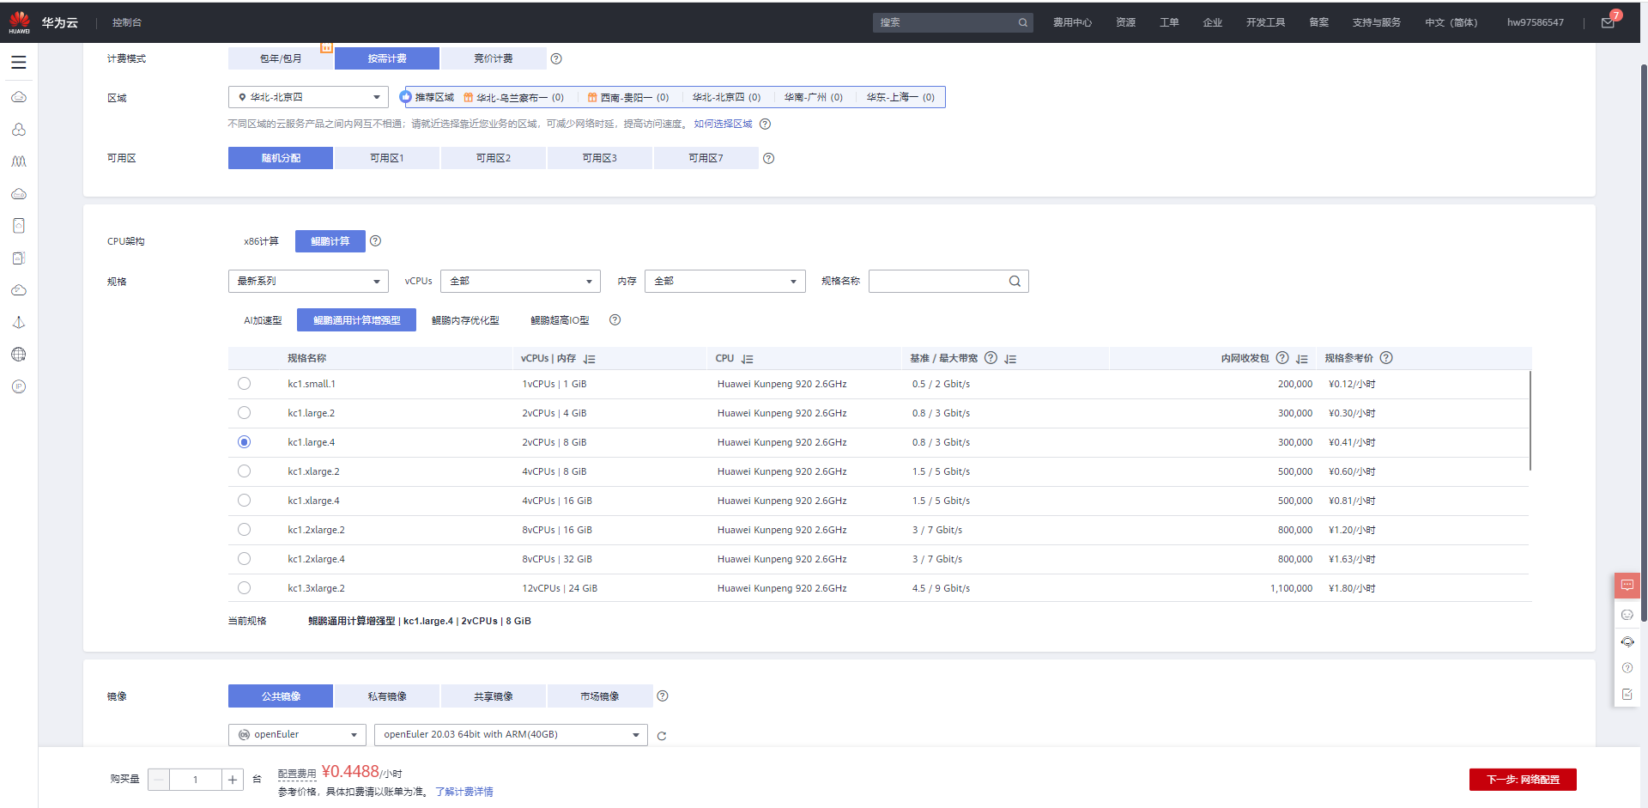Screen dimensions: 1648x808
Task: Click the help icon beside 规格参考价
Action: (1386, 358)
